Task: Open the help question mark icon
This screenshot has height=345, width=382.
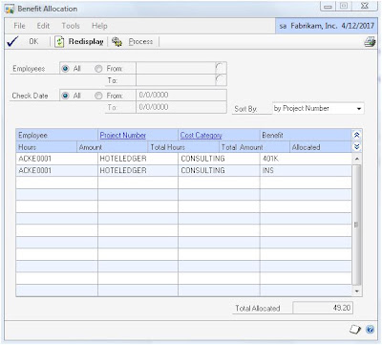Action: [370, 330]
